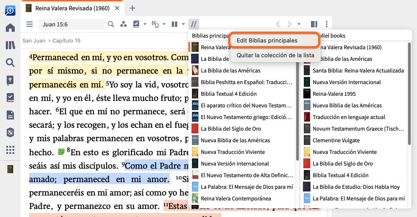
Task: Open the Factbook icon in sidebar
Action: [10, 80]
